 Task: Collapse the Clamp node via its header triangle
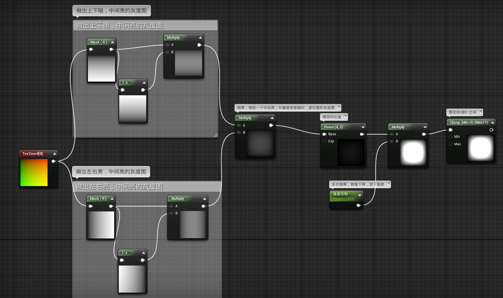[493, 122]
